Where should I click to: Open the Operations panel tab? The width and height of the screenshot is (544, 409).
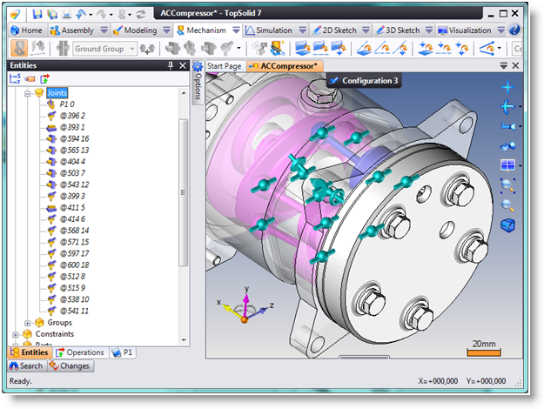(x=80, y=352)
